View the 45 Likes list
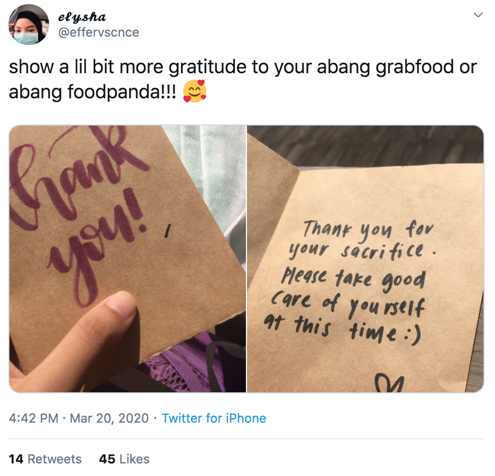This screenshot has height=476, width=495. click(124, 459)
